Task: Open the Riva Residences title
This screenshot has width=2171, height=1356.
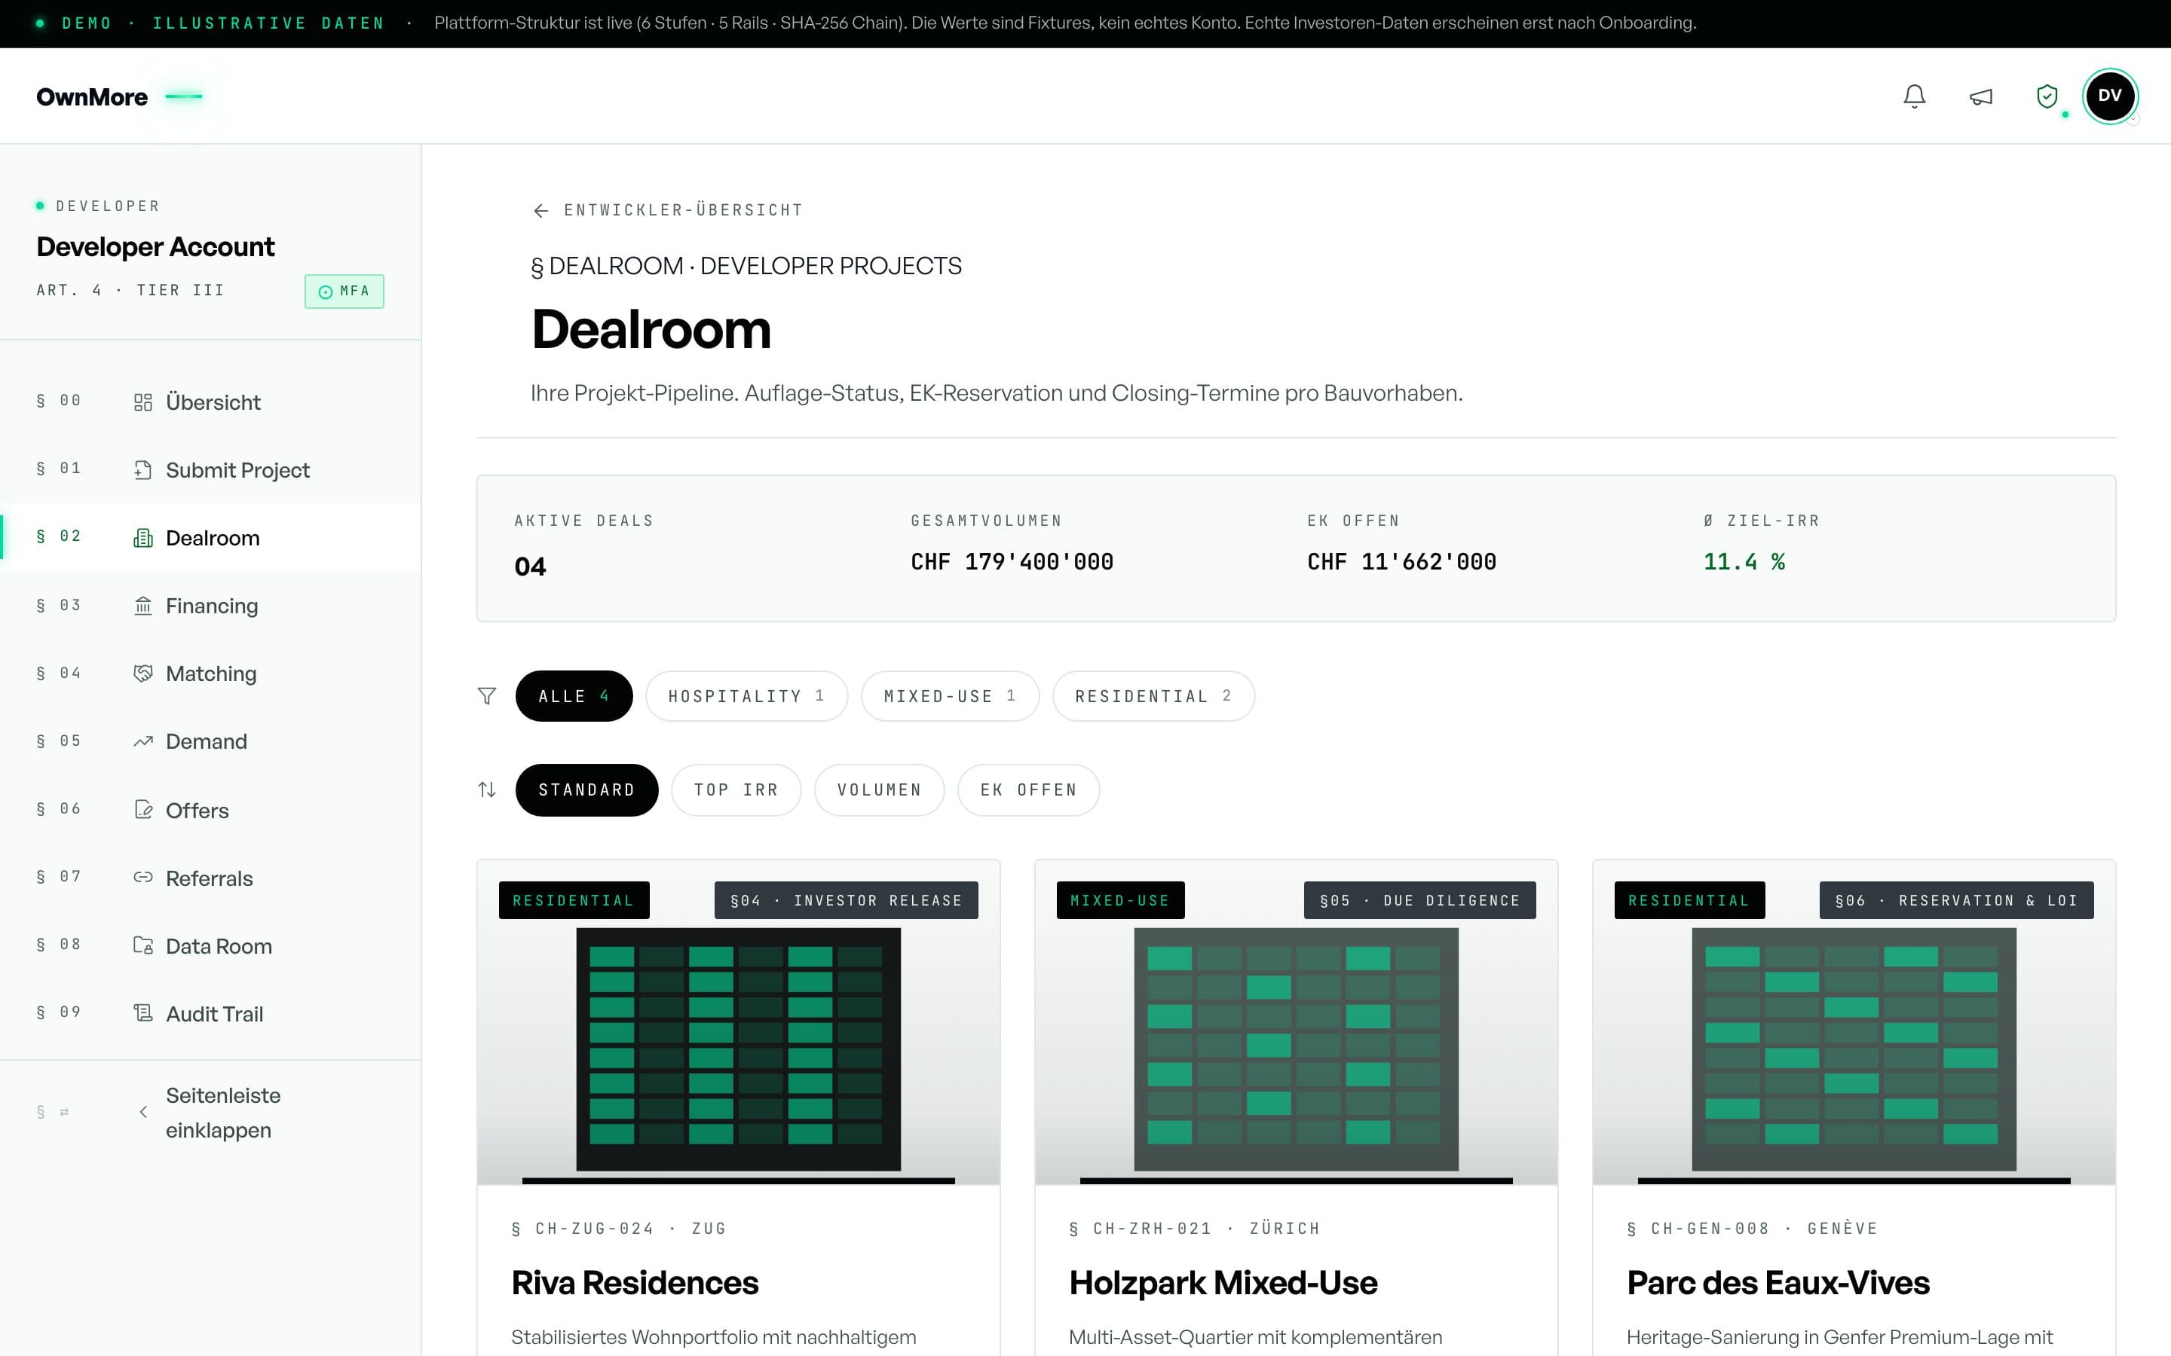Action: (x=635, y=1284)
